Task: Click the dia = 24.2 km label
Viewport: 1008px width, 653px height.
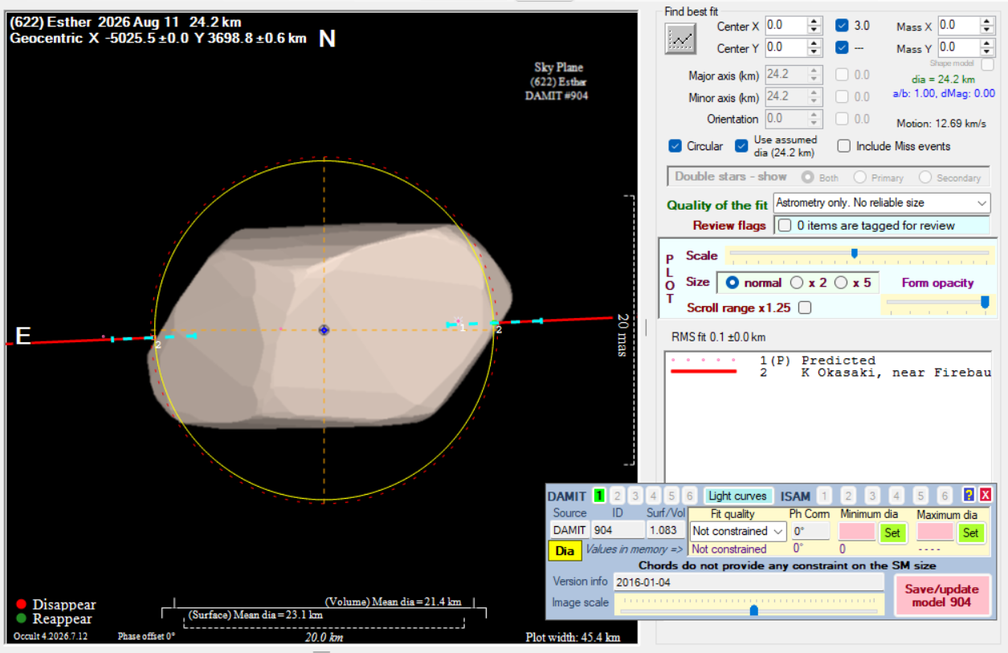Action: [x=943, y=80]
